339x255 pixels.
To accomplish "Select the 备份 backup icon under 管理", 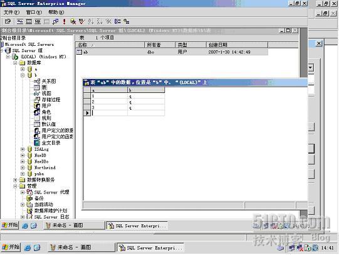I will pyautogui.click(x=29, y=198).
